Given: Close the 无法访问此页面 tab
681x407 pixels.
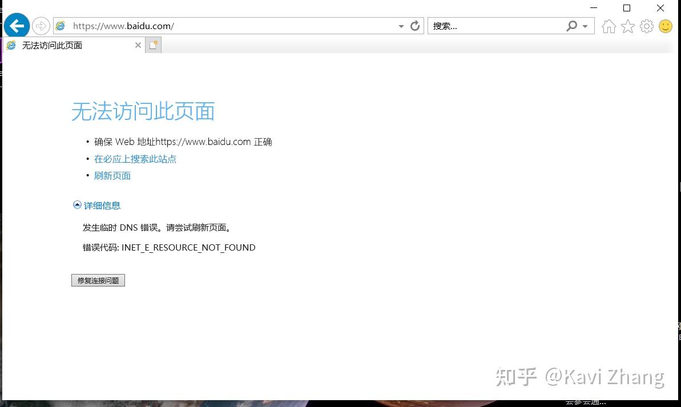Looking at the screenshot, I should tap(138, 45).
